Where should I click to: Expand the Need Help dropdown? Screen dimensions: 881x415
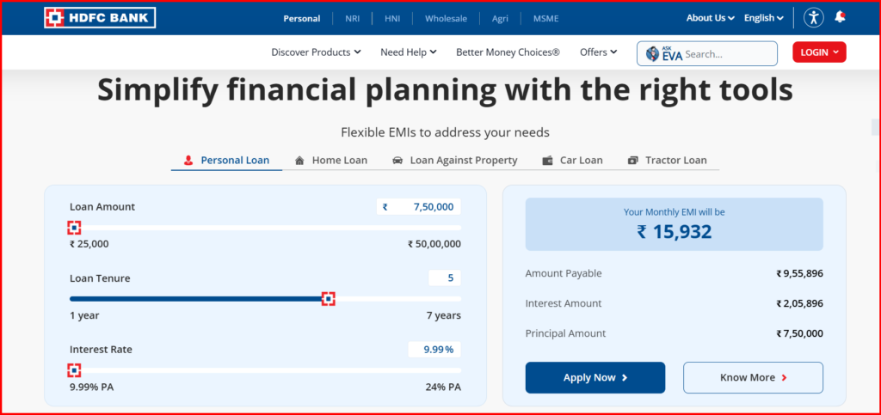[409, 52]
